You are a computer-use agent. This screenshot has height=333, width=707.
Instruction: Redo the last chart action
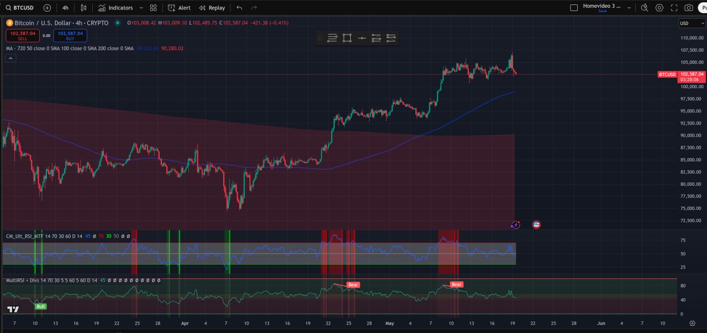pos(254,8)
